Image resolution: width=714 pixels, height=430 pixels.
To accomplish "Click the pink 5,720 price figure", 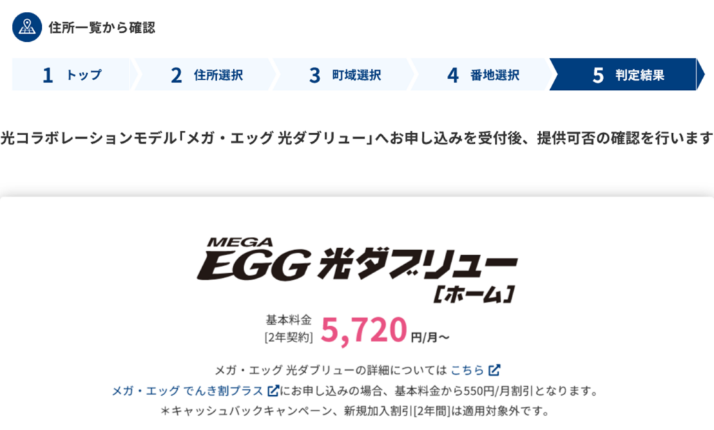I will [364, 330].
